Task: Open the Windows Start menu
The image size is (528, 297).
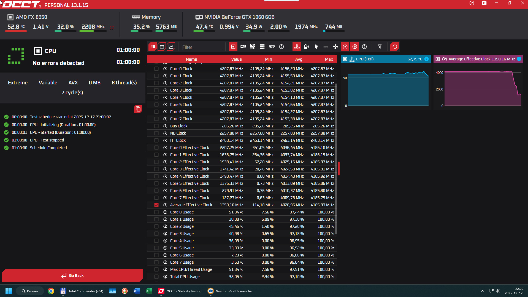Action: click(x=9, y=291)
